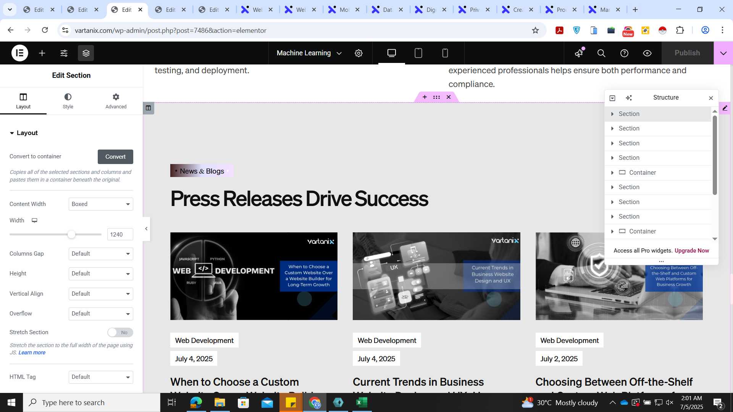
Task: Open the Vertical Align dropdown
Action: (x=101, y=294)
